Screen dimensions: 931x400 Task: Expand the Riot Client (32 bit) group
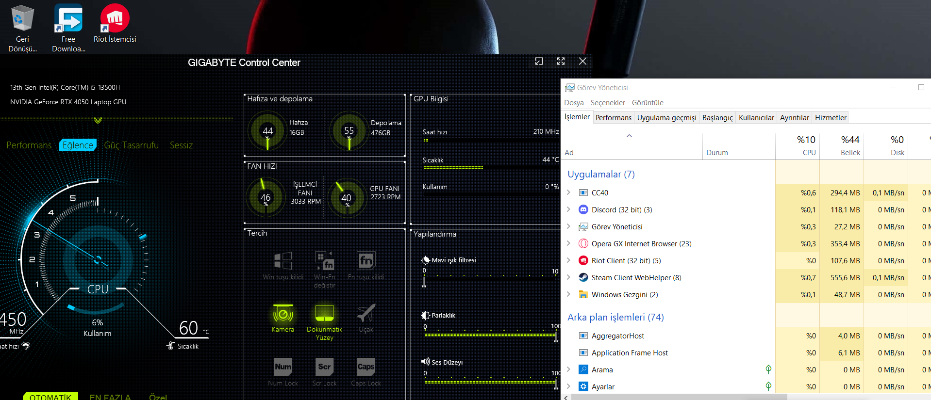click(x=569, y=260)
